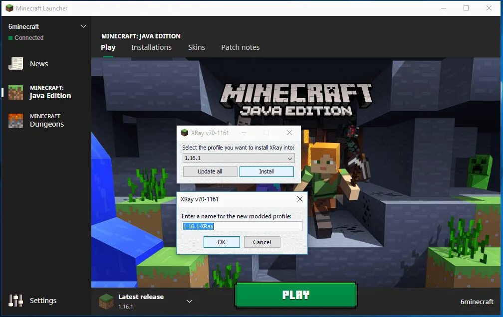Image resolution: width=503 pixels, height=317 pixels.
Task: Click the Minecraft Java Edition logo banner
Action: [296, 100]
